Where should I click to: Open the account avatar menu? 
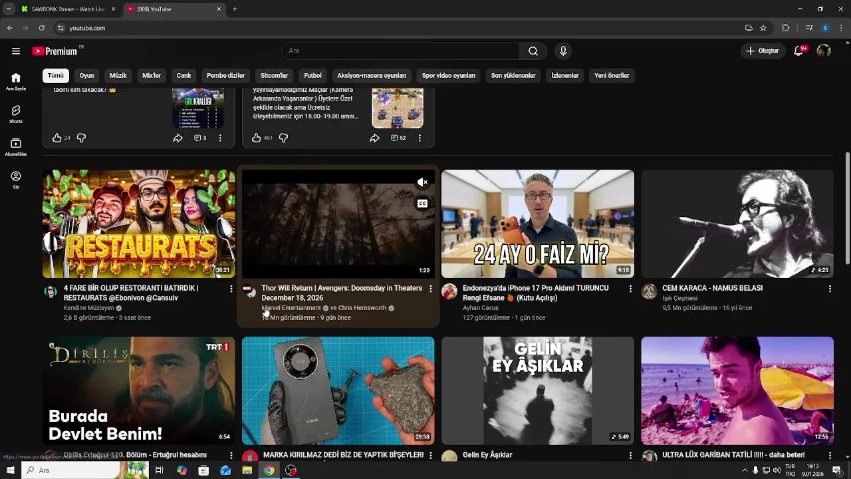click(x=824, y=51)
